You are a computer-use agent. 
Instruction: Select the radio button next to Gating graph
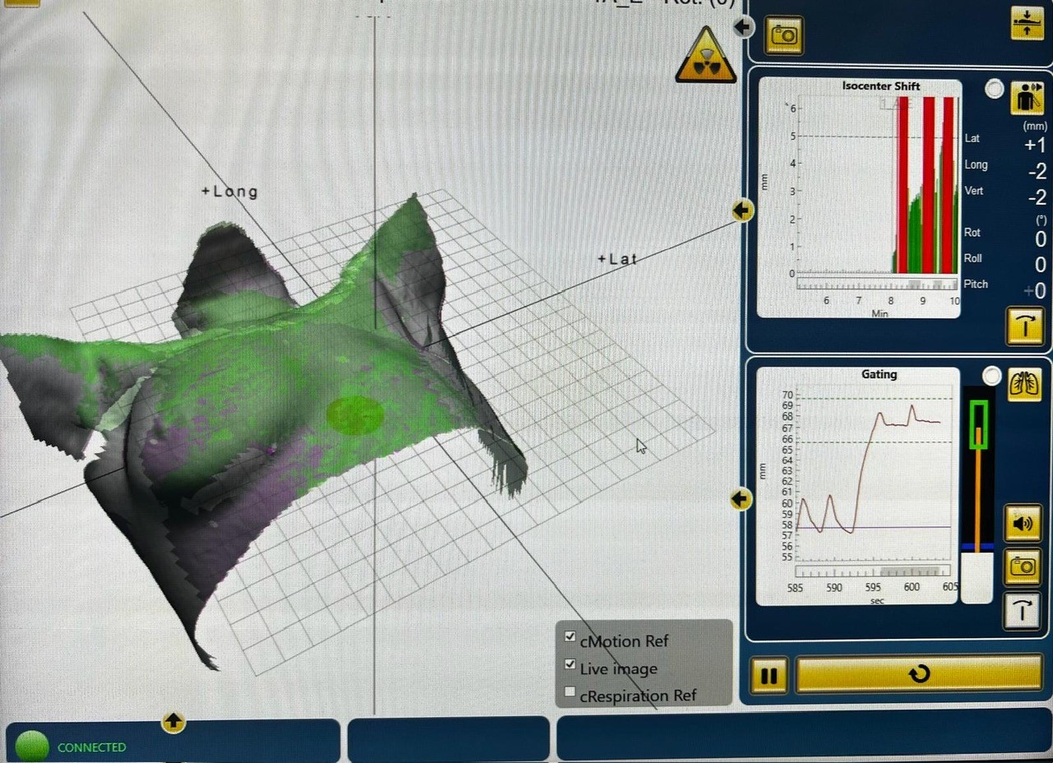point(992,377)
